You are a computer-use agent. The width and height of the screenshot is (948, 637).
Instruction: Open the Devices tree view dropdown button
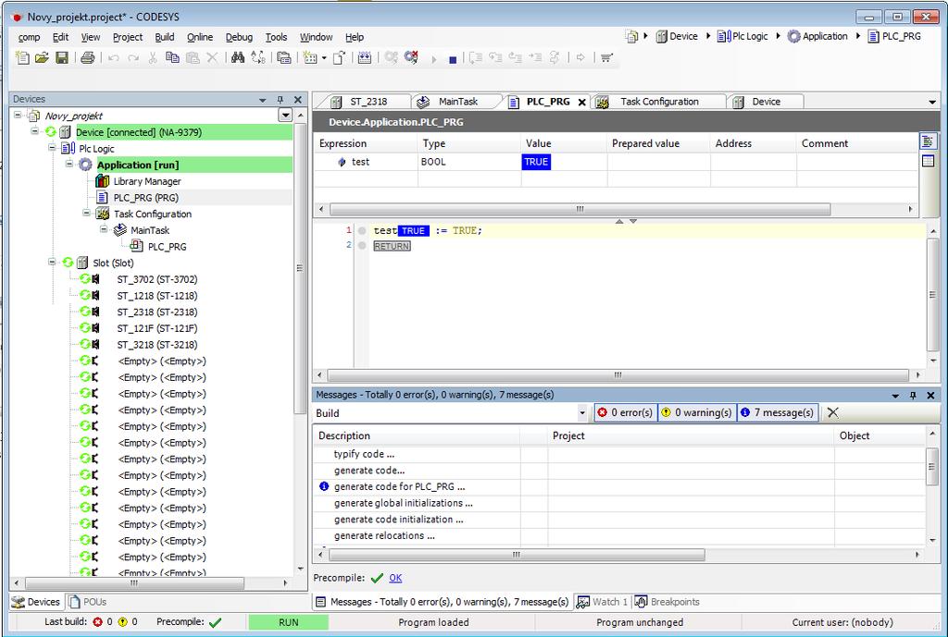pyautogui.click(x=285, y=116)
